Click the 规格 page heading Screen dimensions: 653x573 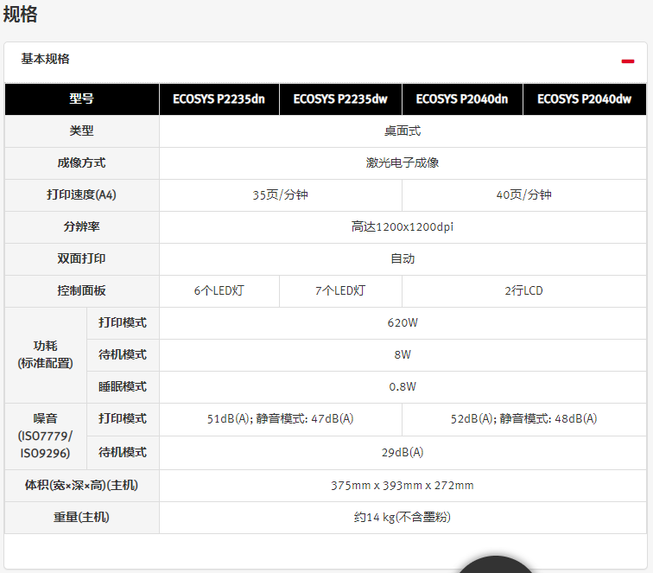pos(20,14)
